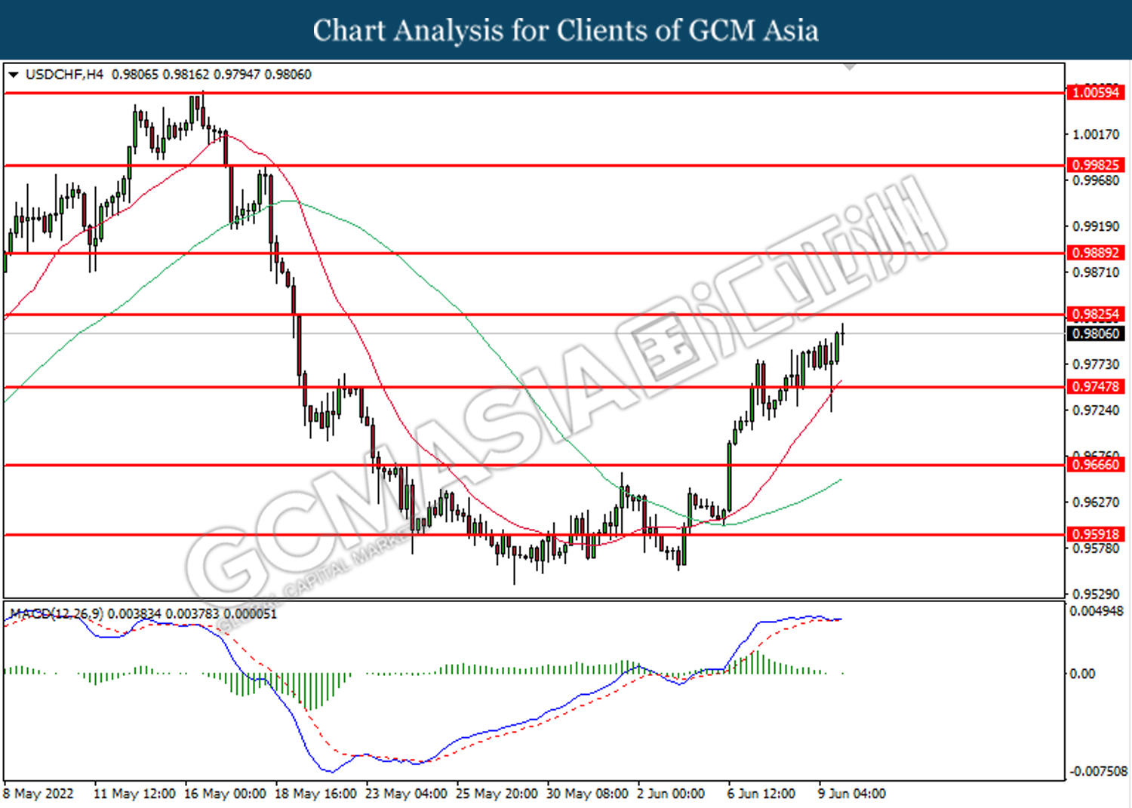Viewport: 1132px width, 808px height.
Task: Click the 18 May 16:00 time label
Action: (x=315, y=794)
